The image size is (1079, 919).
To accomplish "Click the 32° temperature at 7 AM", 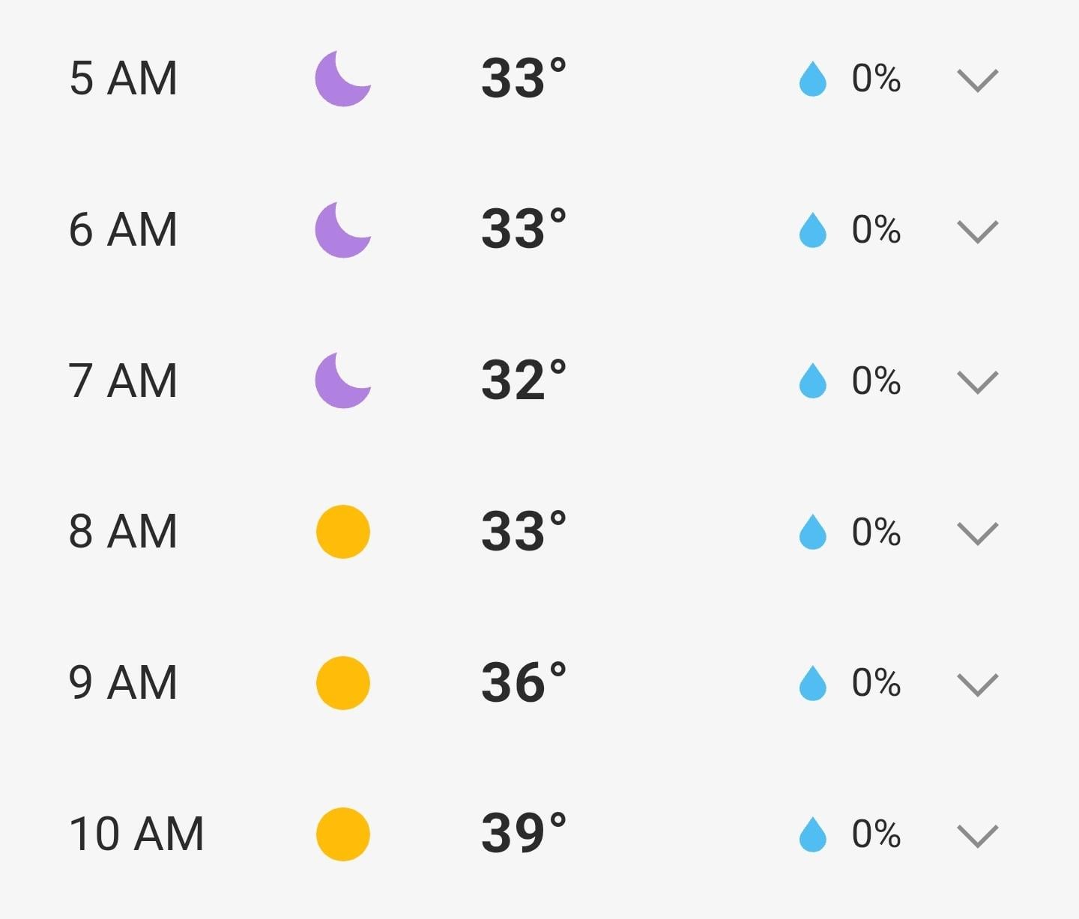I will click(x=523, y=380).
